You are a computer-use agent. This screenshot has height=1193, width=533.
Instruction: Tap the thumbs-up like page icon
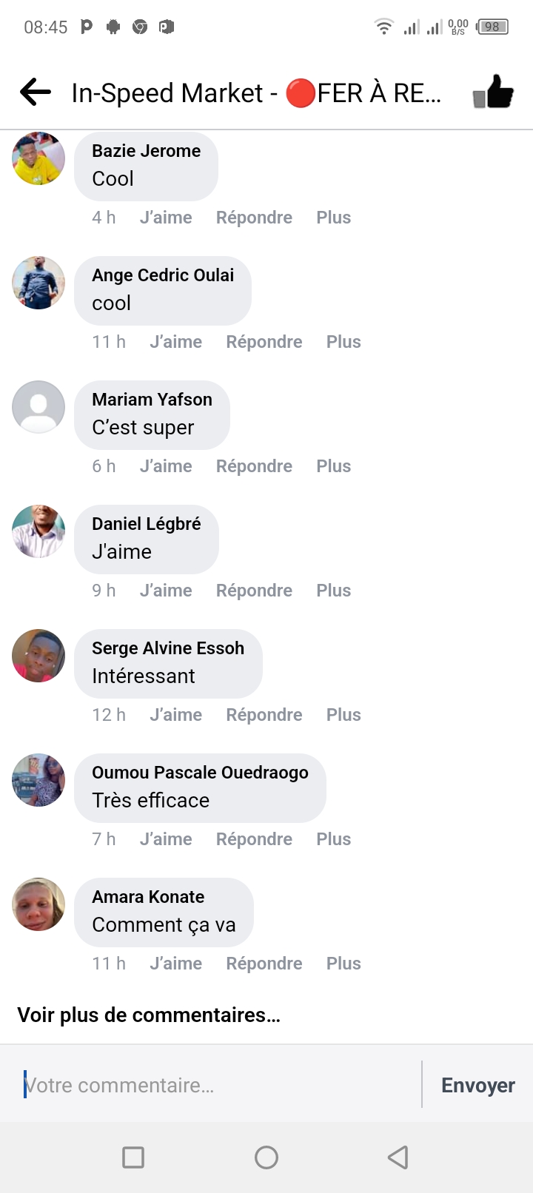tap(493, 93)
